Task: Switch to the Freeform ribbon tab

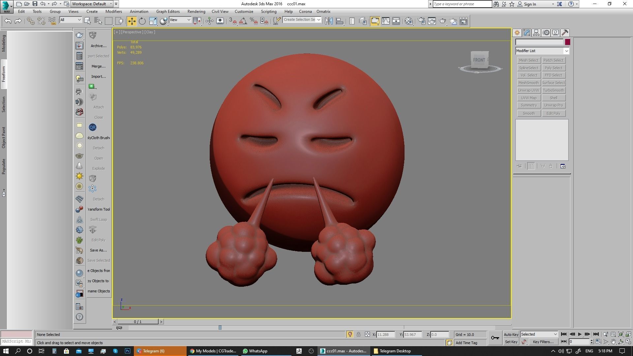Action: (4, 74)
